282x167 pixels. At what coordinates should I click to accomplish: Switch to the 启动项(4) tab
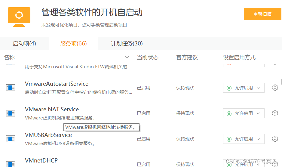point(24,44)
